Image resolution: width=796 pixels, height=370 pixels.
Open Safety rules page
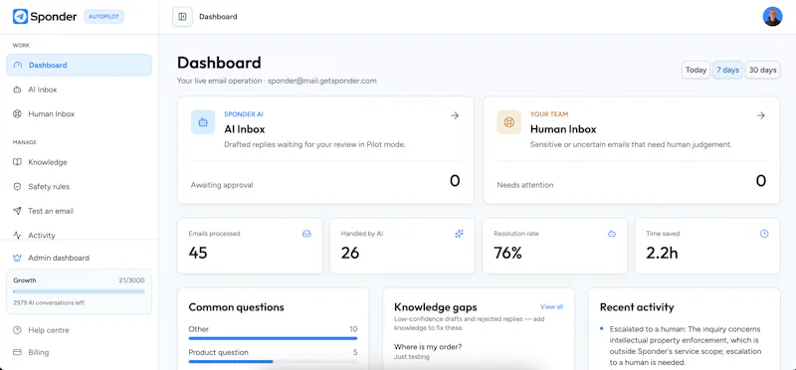(x=80, y=187)
